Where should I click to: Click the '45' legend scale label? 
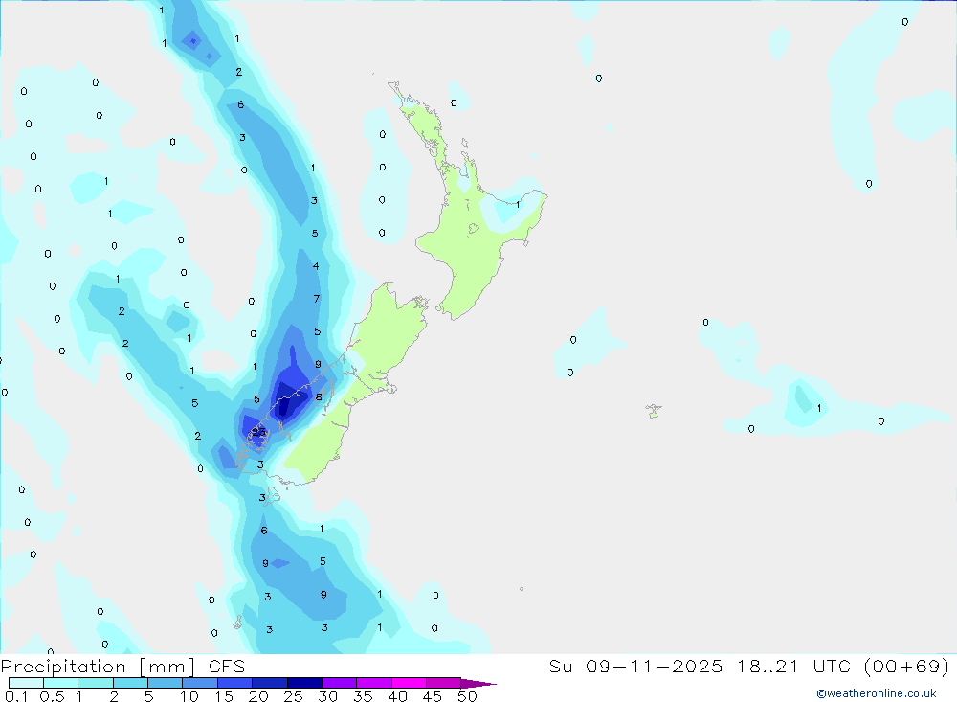[433, 696]
